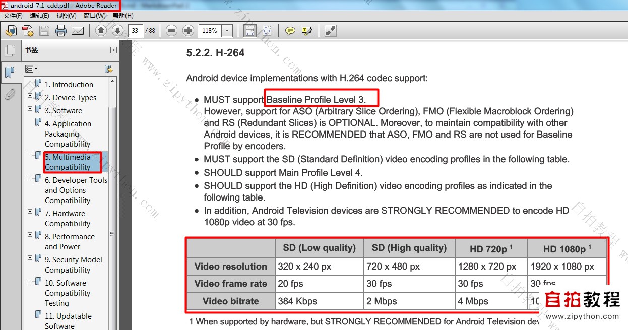628x330 pixels.
Task: Open the 窗口(W) menu
Action: (x=95, y=16)
